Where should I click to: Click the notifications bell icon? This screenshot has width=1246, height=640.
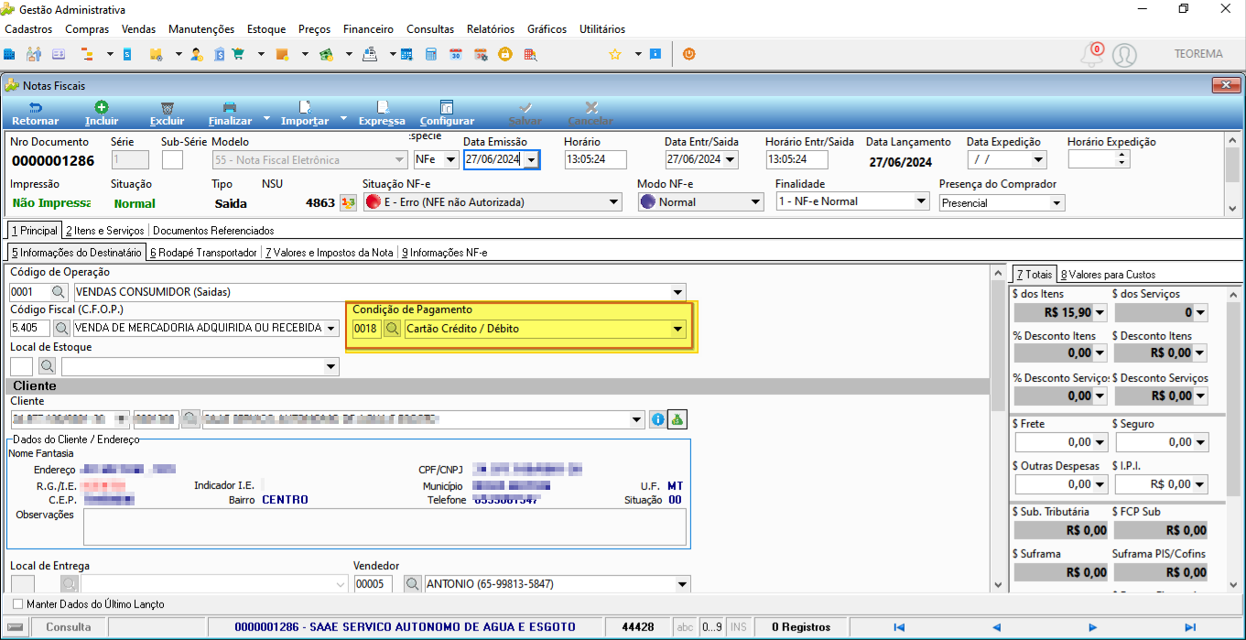[x=1090, y=55]
